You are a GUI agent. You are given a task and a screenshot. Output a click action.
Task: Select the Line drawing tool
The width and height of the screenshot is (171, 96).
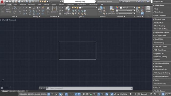click(3, 10)
